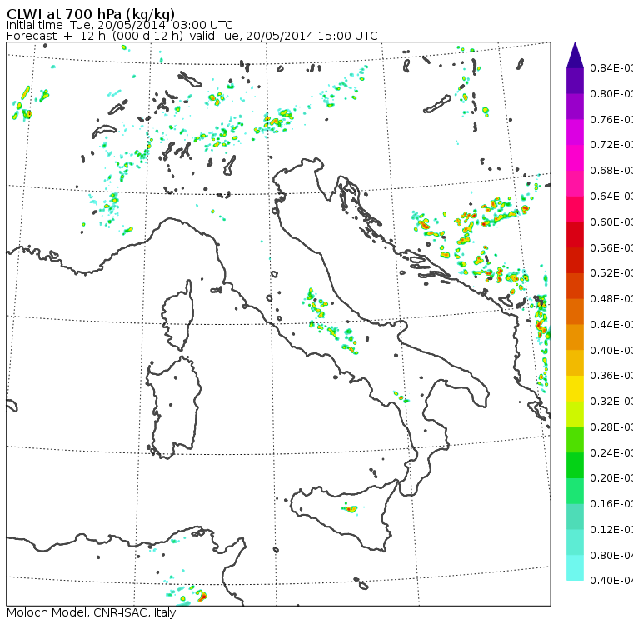Click the 0.64E-03 legend label
This screenshot has width=633, height=624.
611,197
